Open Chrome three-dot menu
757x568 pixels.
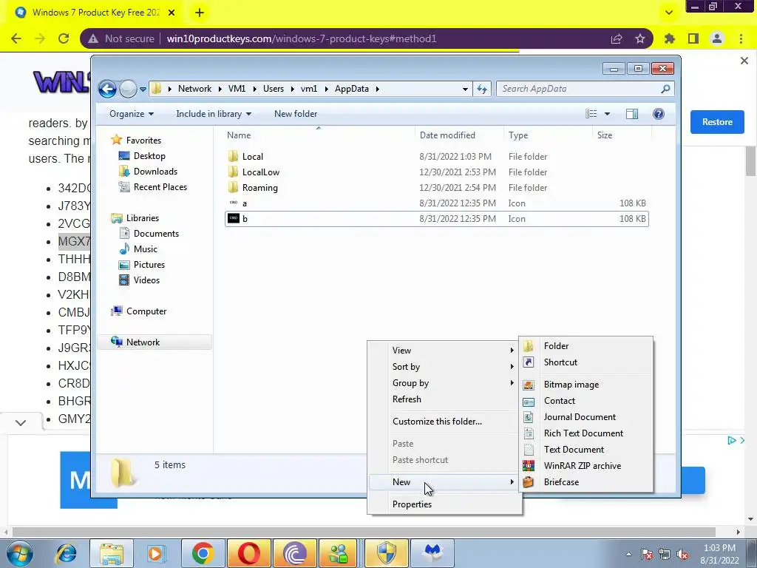tap(741, 38)
